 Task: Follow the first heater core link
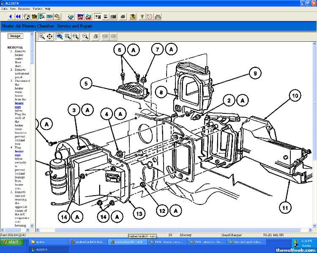tap(18, 102)
